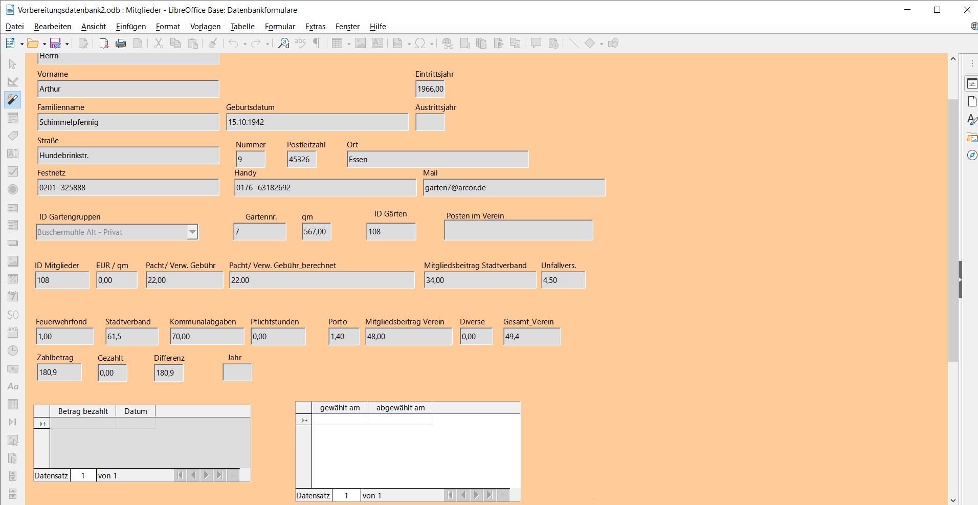Image resolution: width=978 pixels, height=505 pixels.
Task: Open the ID Gartengruppen combo box dropdown
Action: tap(192, 232)
